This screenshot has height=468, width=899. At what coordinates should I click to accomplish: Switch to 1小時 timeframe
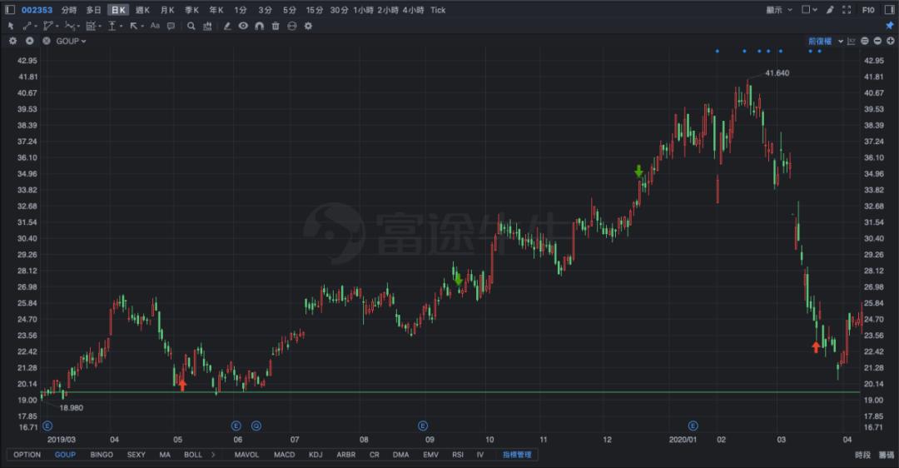363,10
